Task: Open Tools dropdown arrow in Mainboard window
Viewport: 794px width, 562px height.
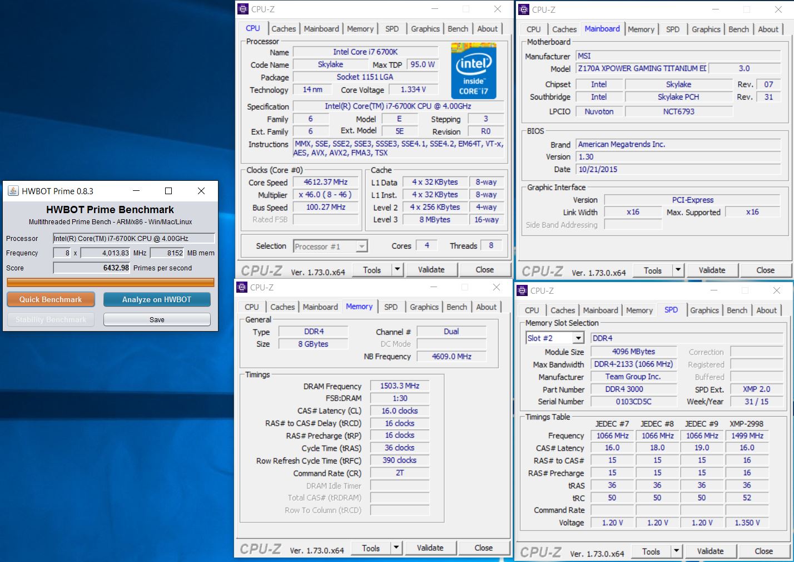Action: [x=678, y=270]
